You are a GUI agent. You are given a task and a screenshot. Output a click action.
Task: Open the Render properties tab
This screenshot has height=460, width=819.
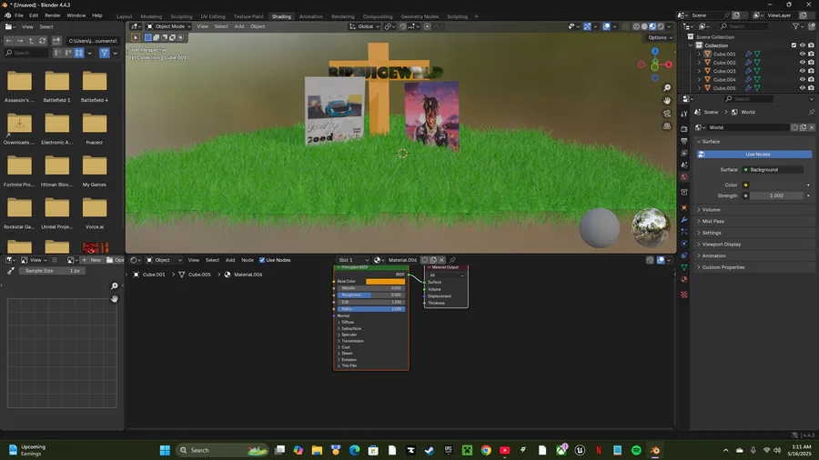coord(684,128)
